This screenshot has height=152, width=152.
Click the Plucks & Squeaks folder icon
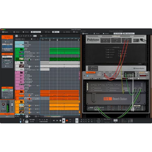point(22,102)
